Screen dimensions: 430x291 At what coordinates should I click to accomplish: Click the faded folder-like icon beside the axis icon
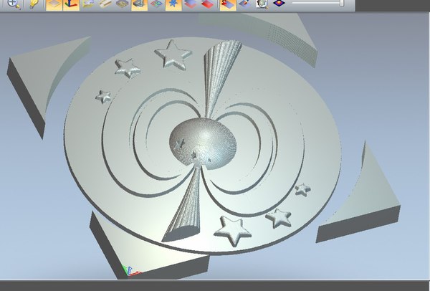pyautogui.click(x=88, y=4)
